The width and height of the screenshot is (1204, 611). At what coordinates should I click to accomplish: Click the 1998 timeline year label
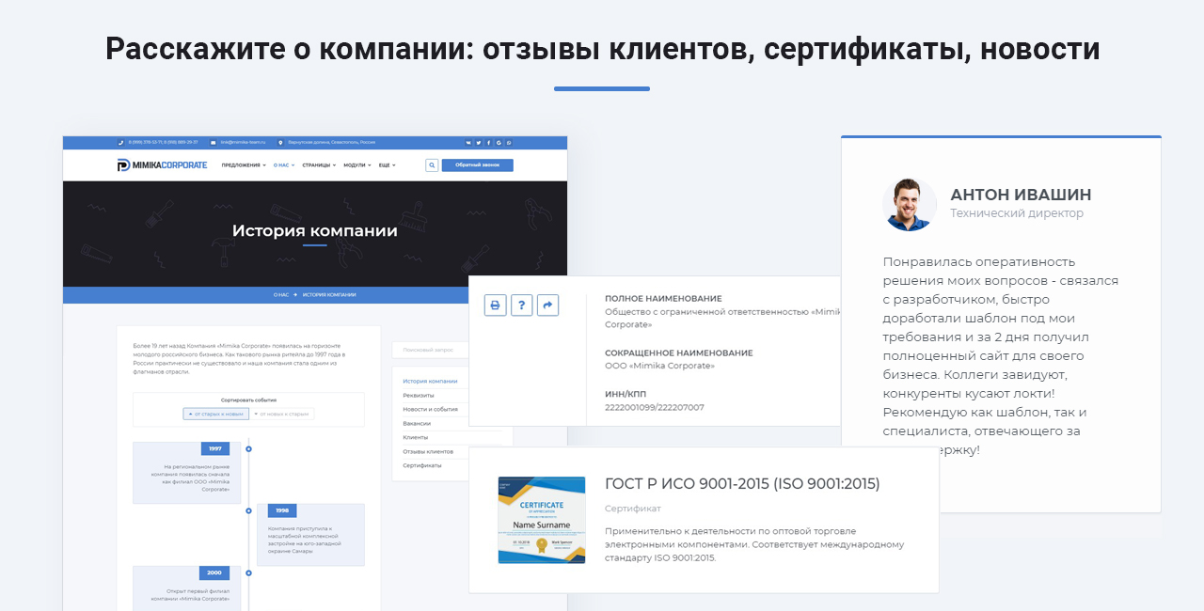coord(282,510)
